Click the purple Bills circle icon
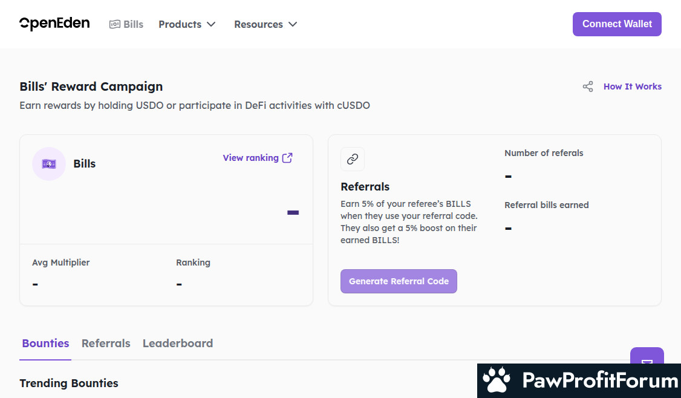 49,164
